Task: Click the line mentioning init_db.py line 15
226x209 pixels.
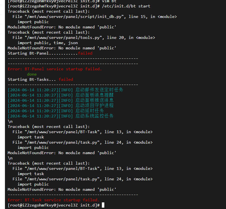Action: tap(94, 17)
